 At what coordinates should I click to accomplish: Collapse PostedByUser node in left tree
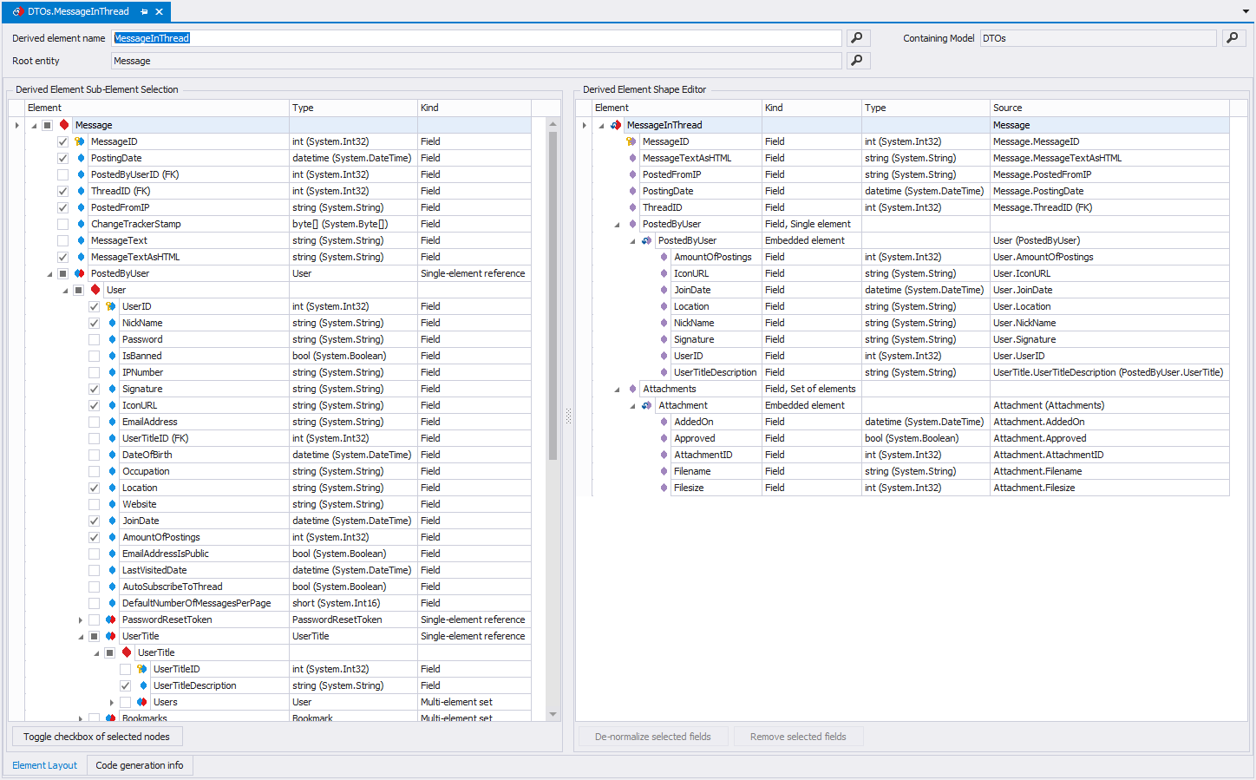[x=49, y=274]
